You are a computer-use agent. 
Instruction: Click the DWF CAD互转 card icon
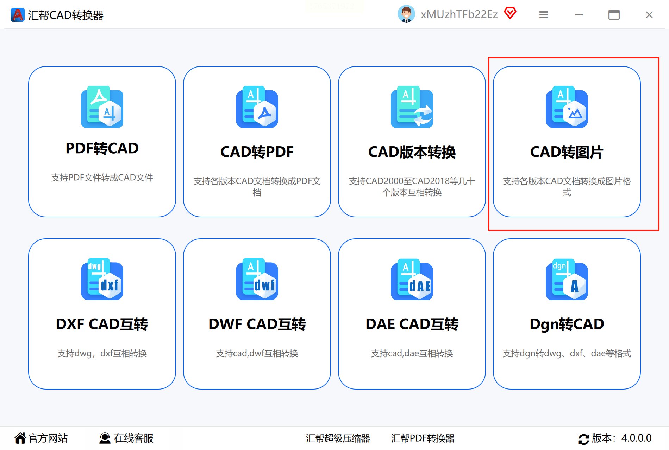[x=257, y=279]
